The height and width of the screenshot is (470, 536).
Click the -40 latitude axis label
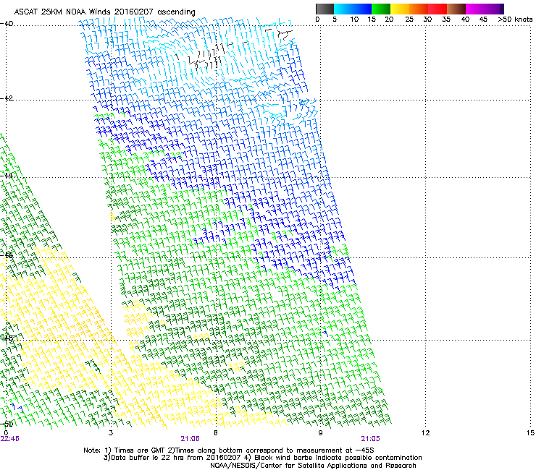(7, 24)
